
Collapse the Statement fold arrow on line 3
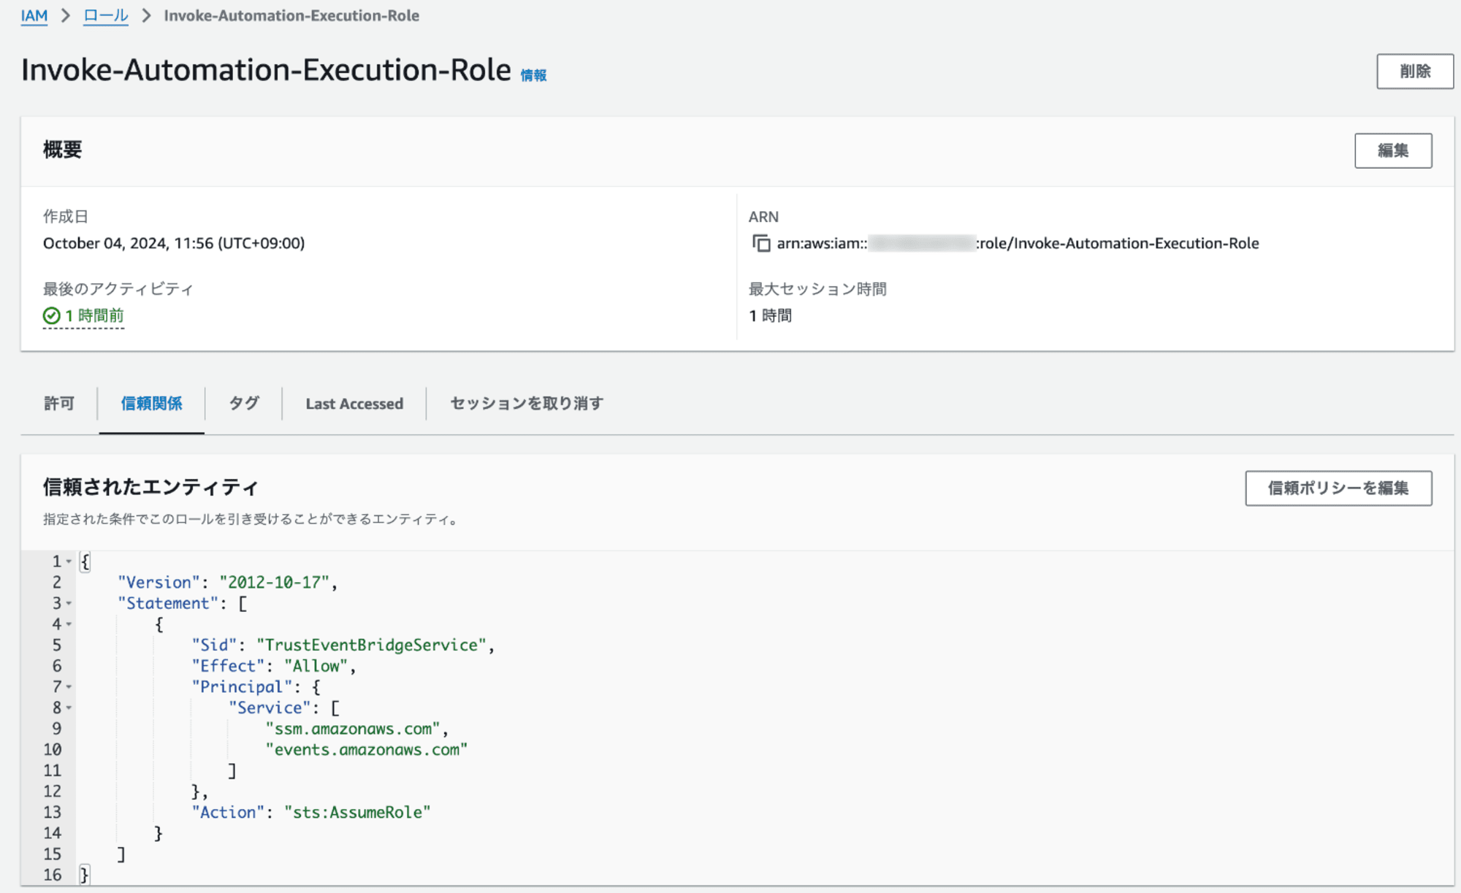click(69, 603)
